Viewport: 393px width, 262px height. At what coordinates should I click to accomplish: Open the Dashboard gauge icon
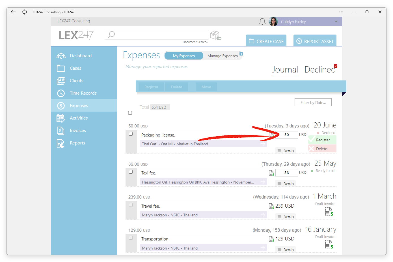[61, 56]
